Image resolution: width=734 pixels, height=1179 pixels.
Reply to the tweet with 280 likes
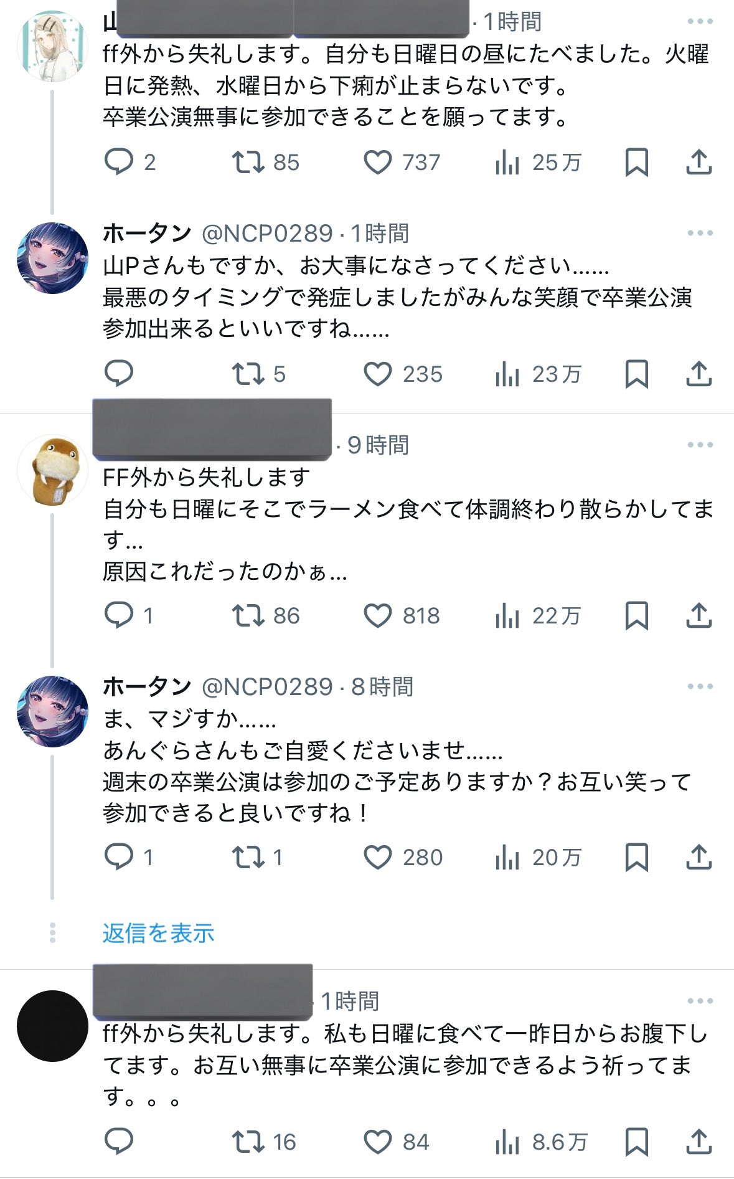tap(118, 857)
